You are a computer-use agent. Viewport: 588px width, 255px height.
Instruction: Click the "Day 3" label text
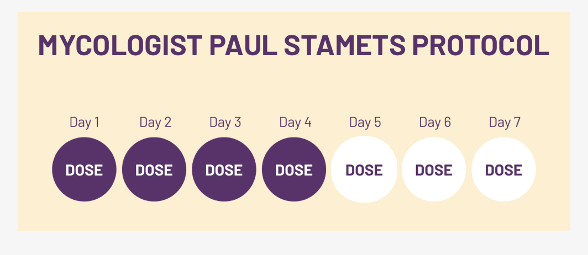(225, 122)
